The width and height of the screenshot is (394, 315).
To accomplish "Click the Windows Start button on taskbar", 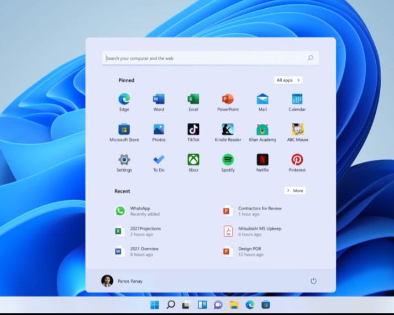I will pyautogui.click(x=155, y=305).
